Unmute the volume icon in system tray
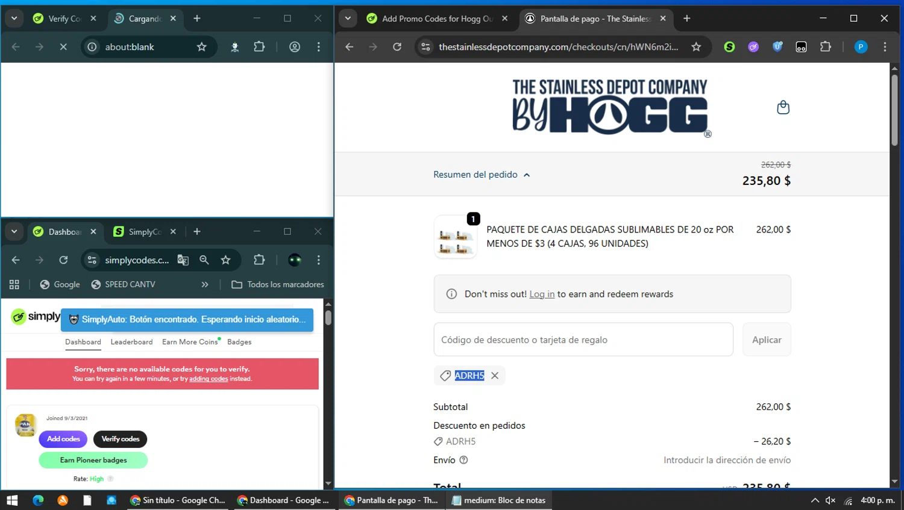This screenshot has height=510, width=904. click(x=830, y=500)
